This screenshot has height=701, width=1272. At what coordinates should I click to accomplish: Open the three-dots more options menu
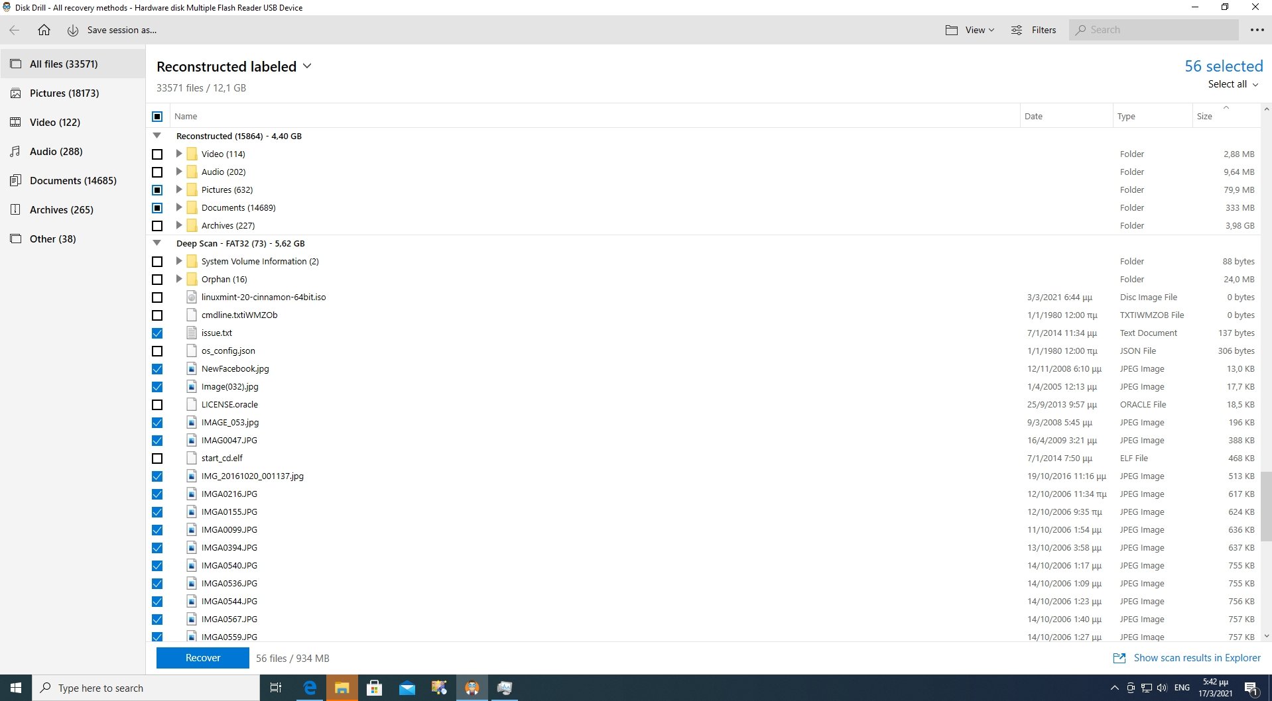click(1257, 30)
